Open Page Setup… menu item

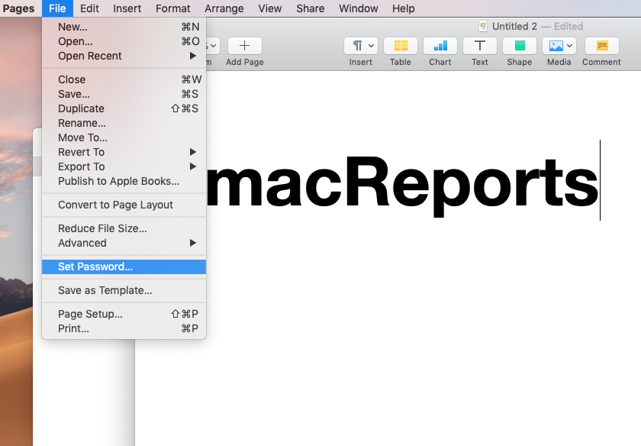click(x=124, y=314)
